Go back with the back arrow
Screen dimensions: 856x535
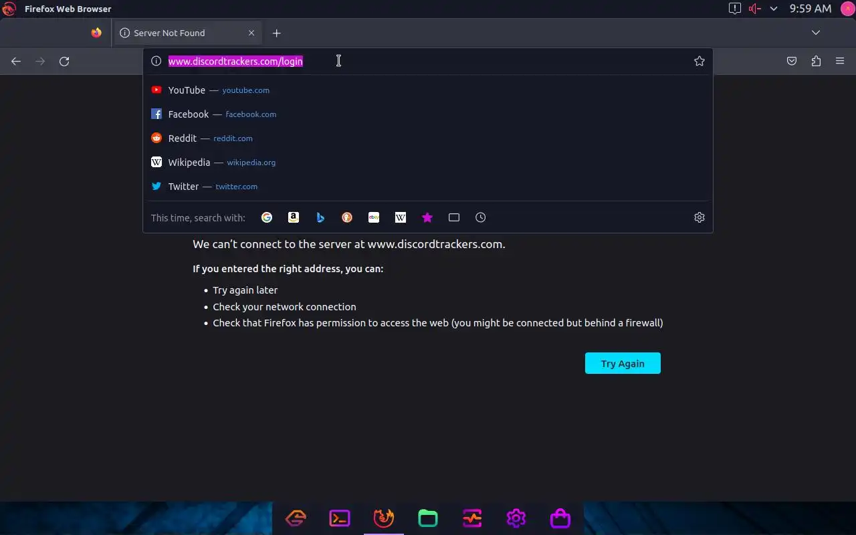click(16, 62)
